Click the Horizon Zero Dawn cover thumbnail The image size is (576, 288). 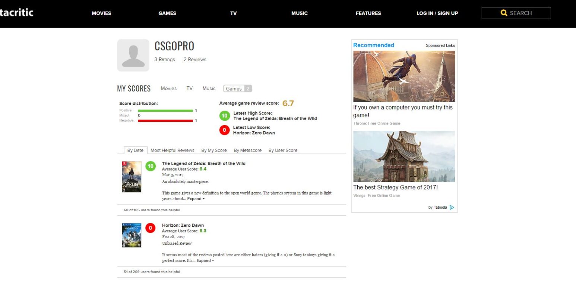click(x=132, y=235)
